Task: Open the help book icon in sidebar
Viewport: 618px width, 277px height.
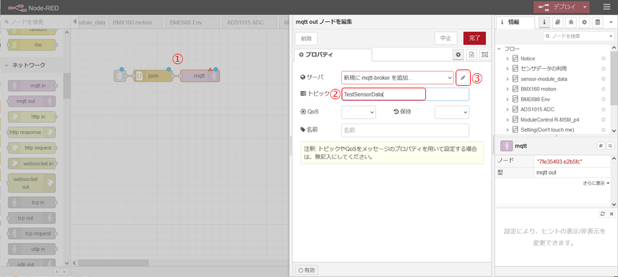Action: (558, 22)
